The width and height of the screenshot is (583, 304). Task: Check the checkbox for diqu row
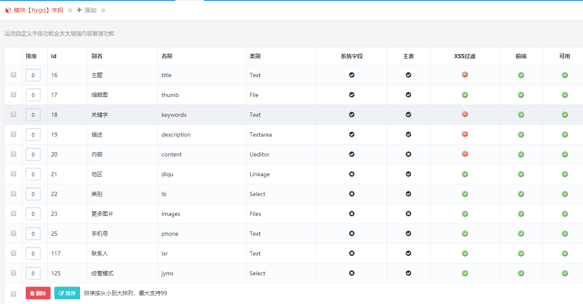pyautogui.click(x=13, y=174)
